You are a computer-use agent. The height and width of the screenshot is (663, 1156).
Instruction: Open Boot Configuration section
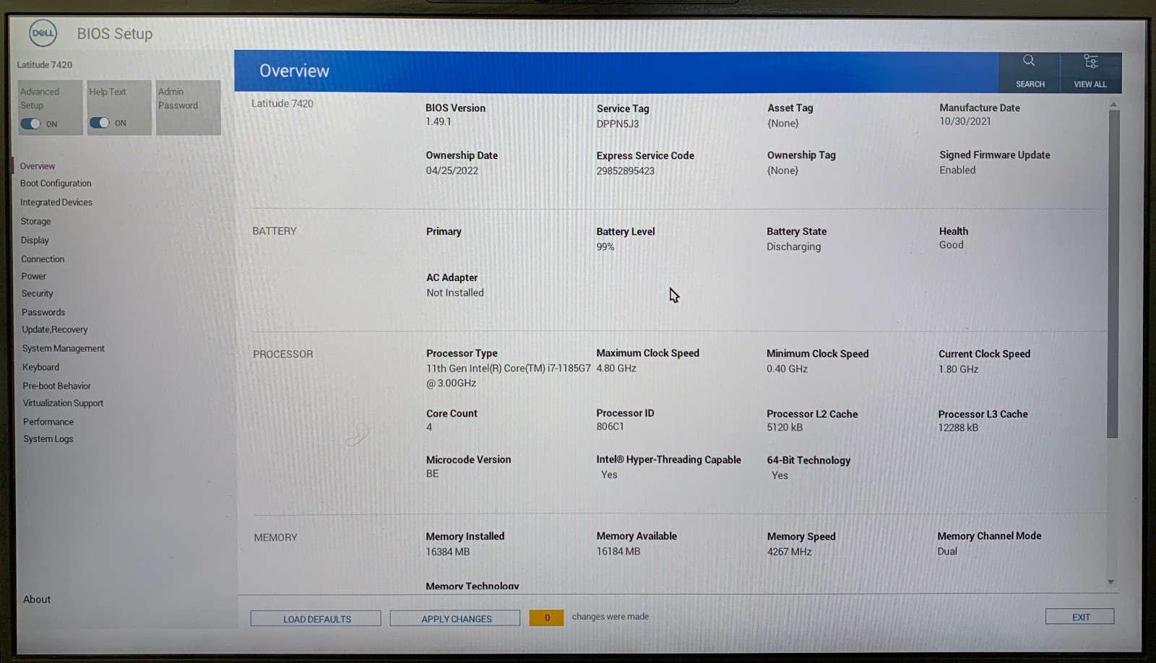[56, 183]
